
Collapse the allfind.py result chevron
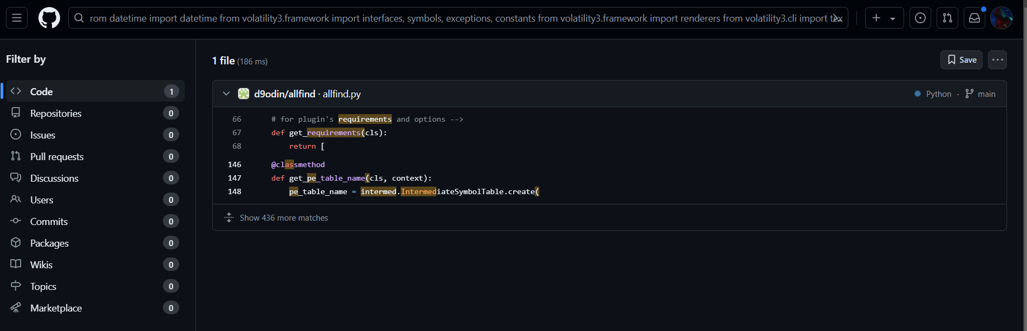(x=226, y=94)
